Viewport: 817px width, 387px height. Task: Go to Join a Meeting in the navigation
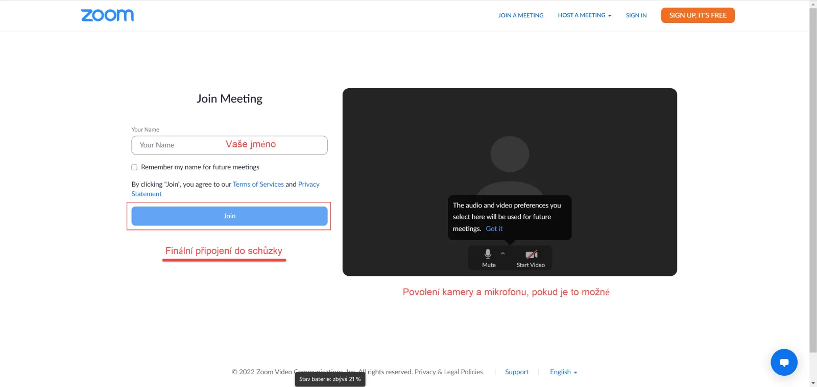click(521, 15)
